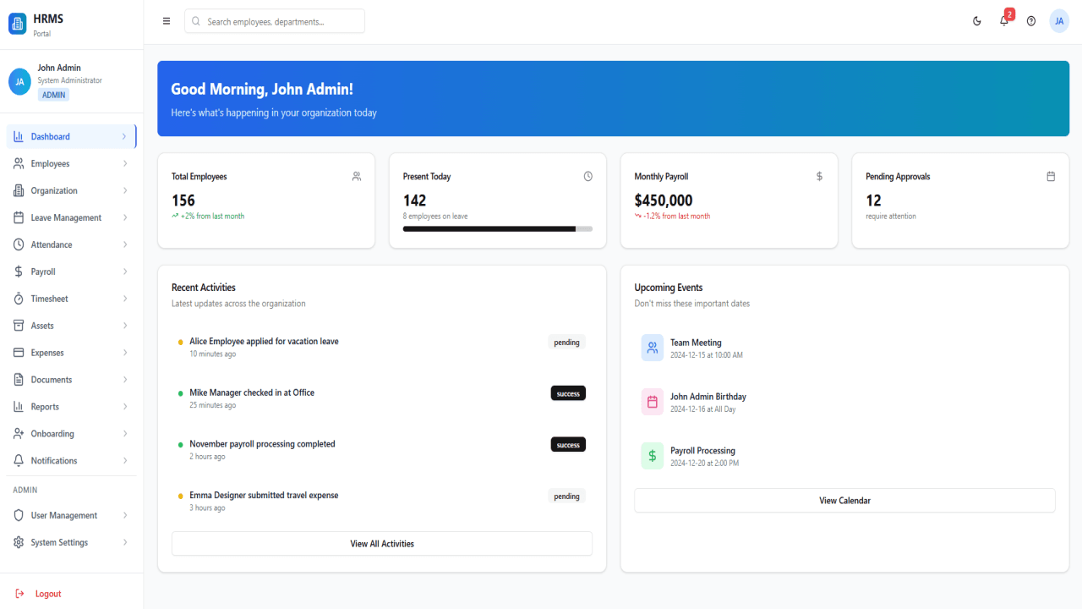Expand the Employees chevron
Screen dimensions: 1082x609
point(124,163)
